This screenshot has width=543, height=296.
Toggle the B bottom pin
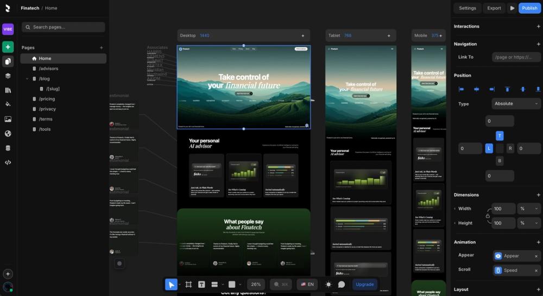(500, 161)
